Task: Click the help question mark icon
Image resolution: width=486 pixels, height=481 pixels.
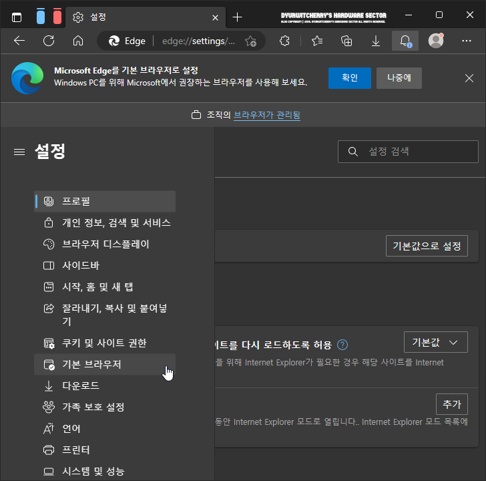Action: (x=342, y=345)
